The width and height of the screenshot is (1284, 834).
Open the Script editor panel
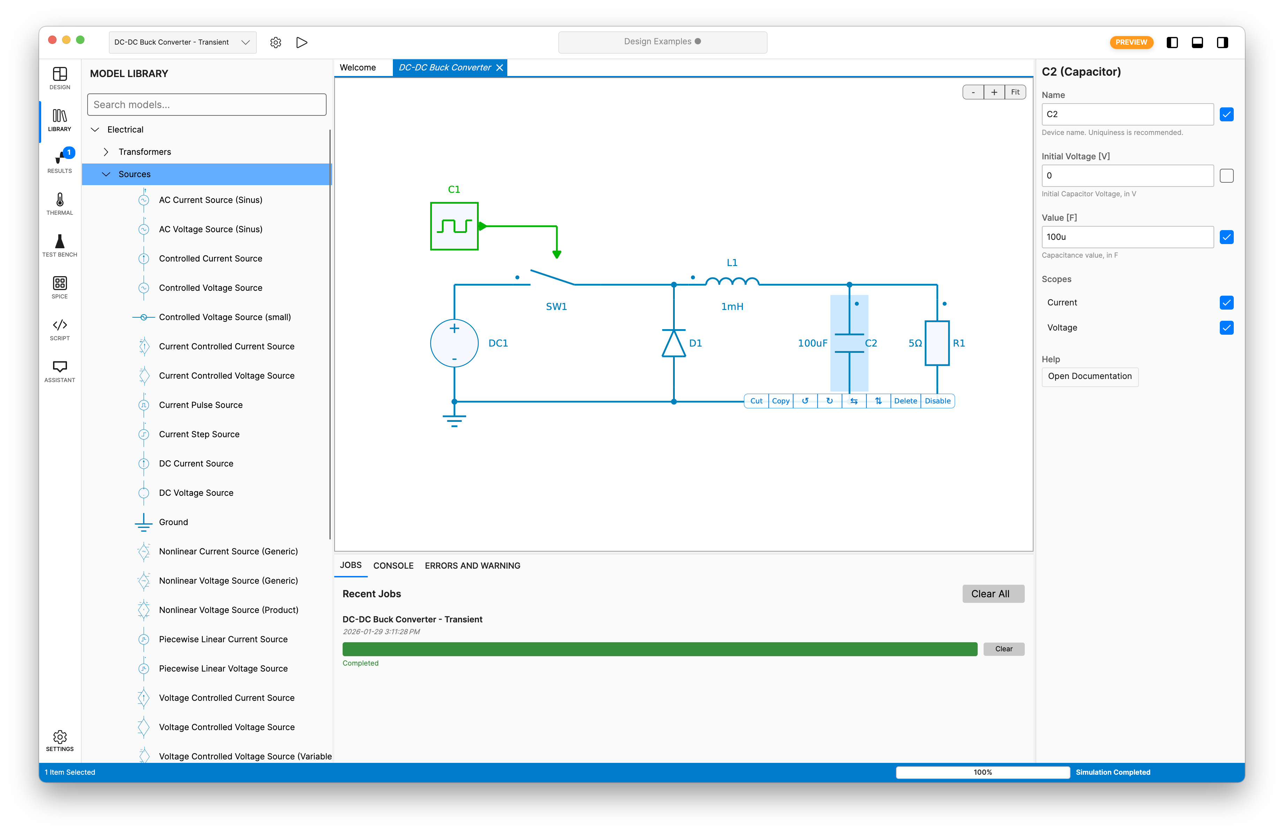(x=59, y=329)
